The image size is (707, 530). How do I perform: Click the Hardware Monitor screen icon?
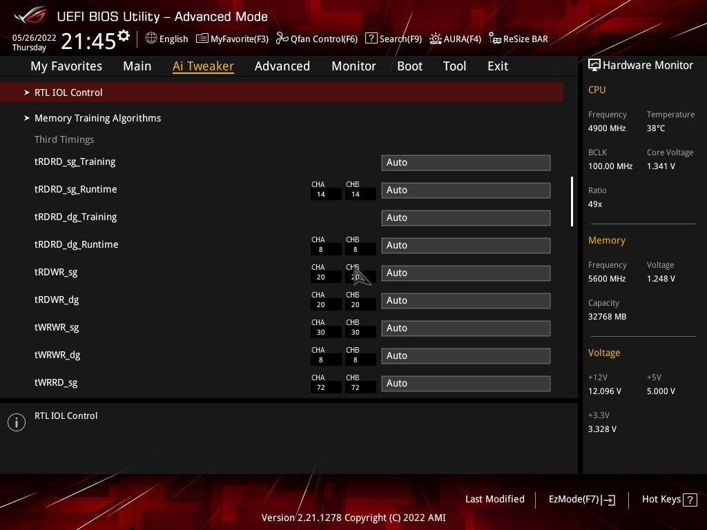594,65
